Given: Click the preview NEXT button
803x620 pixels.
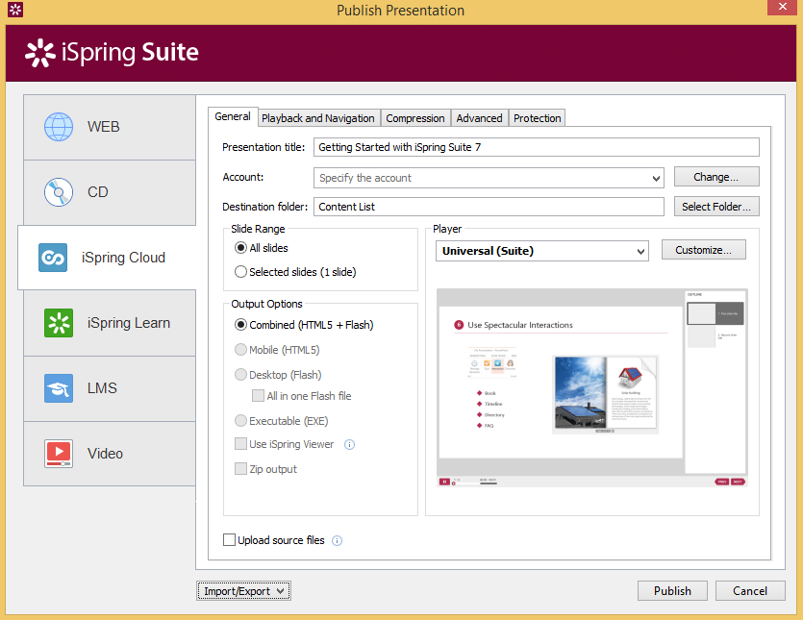Looking at the screenshot, I should pos(738,482).
